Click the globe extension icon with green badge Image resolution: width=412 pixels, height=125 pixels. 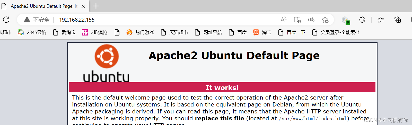[346, 20]
